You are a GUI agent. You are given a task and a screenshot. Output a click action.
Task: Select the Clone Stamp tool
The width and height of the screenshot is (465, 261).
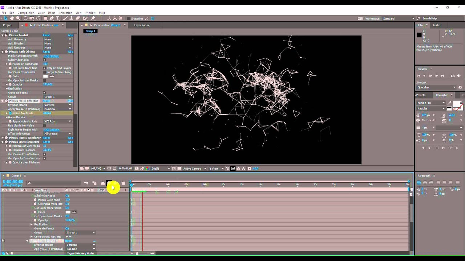click(71, 18)
